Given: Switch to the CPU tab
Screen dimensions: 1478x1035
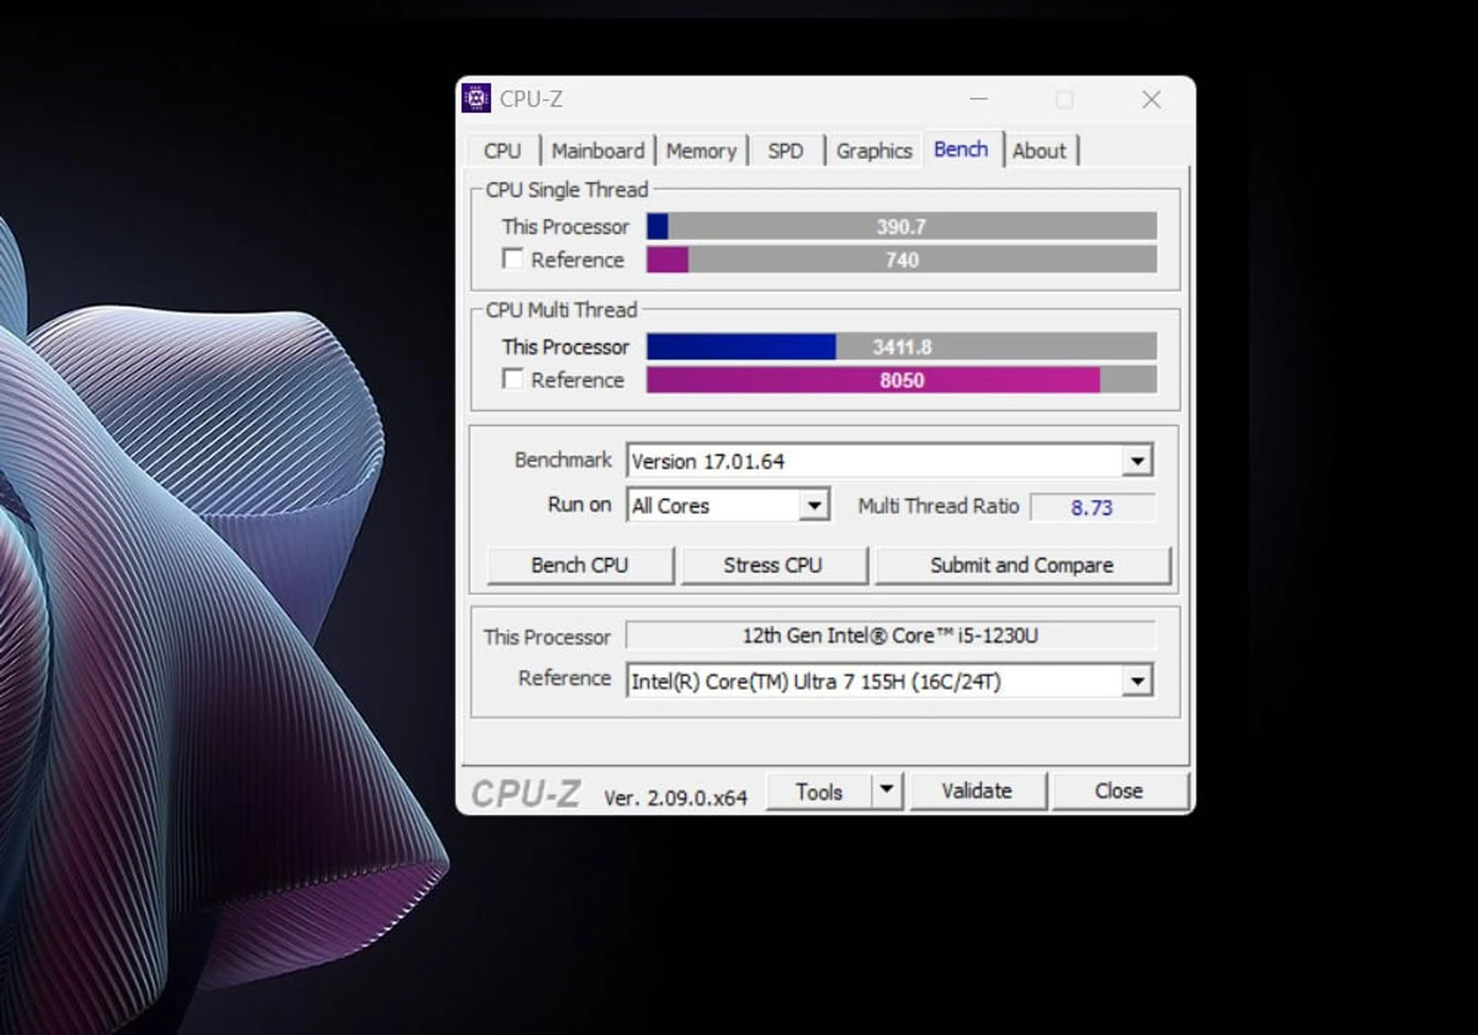Looking at the screenshot, I should pos(503,151).
